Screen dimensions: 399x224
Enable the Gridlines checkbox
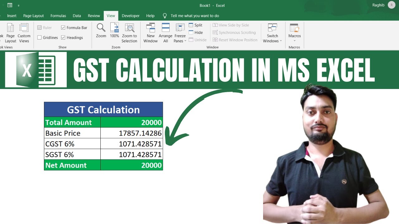pyautogui.click(x=39, y=38)
